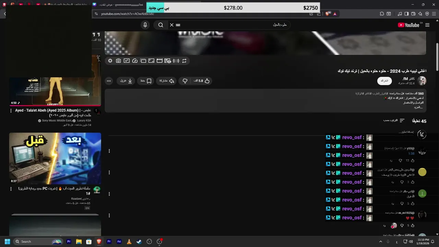
Task: Open more actions menu under the video
Action: point(109,81)
